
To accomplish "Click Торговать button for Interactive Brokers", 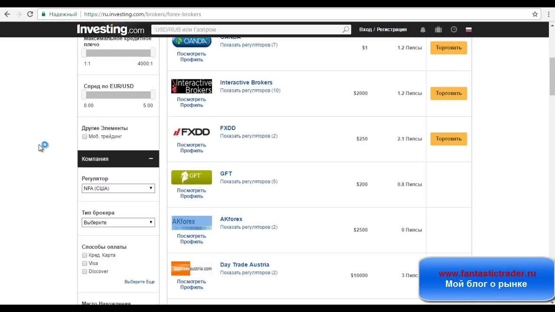I will click(449, 93).
